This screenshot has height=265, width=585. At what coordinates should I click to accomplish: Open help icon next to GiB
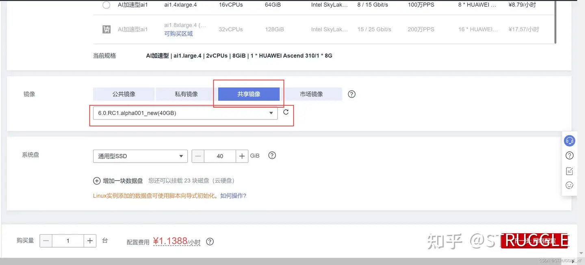tap(272, 155)
